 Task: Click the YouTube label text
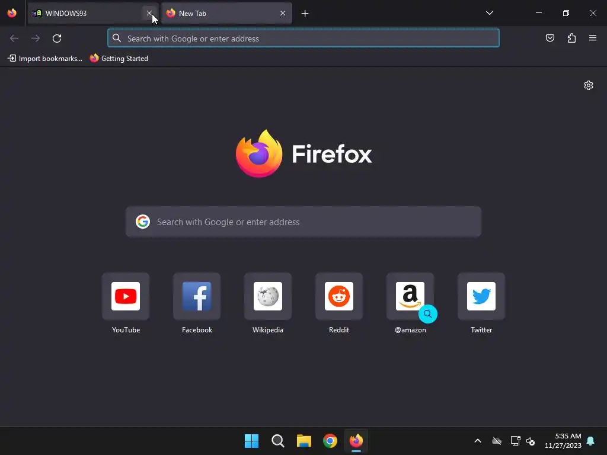point(126,330)
